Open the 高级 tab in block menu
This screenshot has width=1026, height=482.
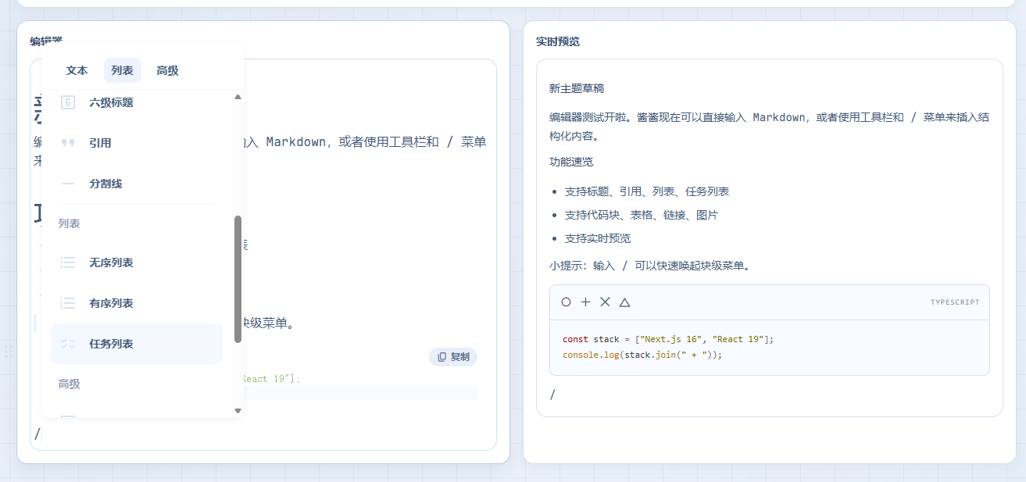(x=167, y=70)
